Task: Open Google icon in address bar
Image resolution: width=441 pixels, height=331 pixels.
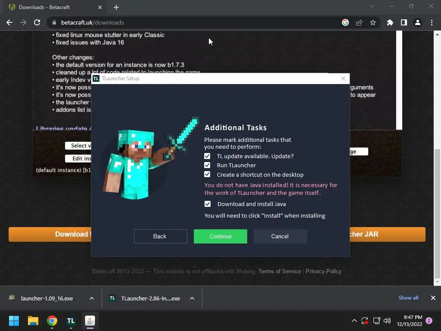Action: [x=345, y=22]
